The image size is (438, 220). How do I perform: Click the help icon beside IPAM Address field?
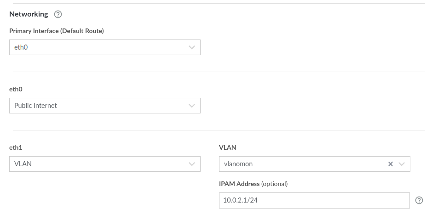(x=419, y=200)
